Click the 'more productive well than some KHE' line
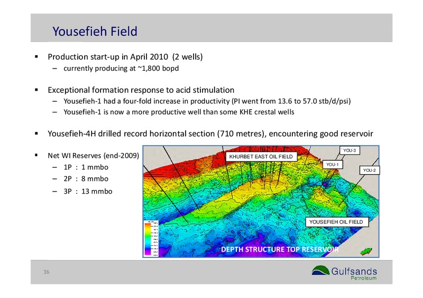Viewport: 423px width, 298px height. [x=179, y=112]
